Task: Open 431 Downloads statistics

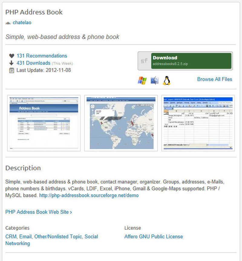Action: tap(34, 63)
